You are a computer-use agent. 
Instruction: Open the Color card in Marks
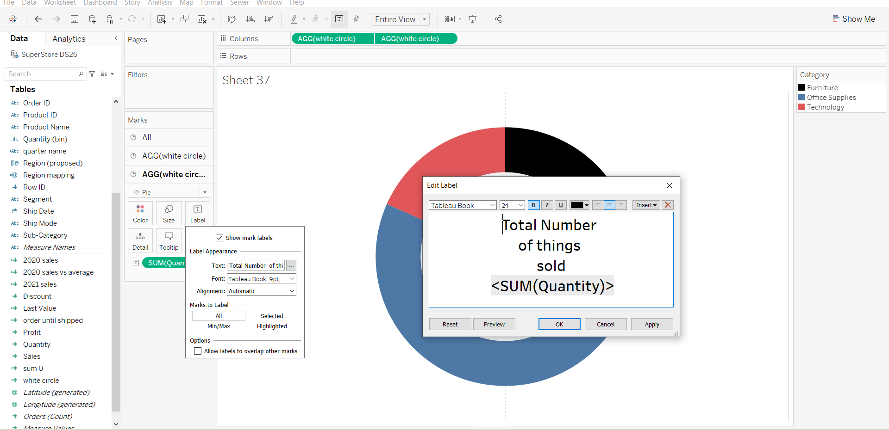pos(140,213)
